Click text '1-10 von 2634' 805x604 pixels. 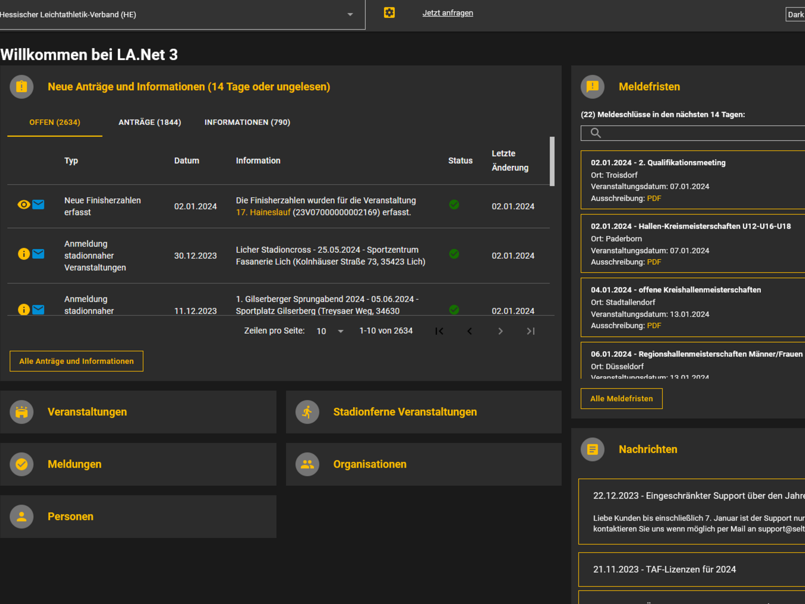tap(386, 331)
